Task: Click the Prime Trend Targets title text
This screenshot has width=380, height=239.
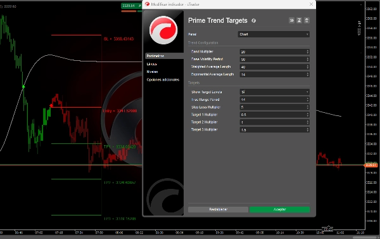Action: [x=218, y=21]
